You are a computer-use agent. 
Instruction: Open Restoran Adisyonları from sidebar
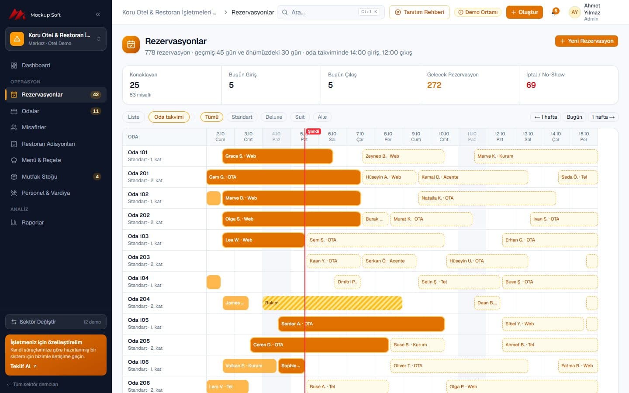point(56,144)
